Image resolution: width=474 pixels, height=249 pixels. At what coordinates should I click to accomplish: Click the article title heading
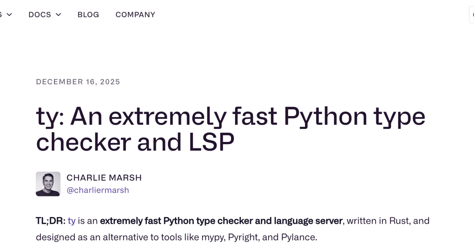pyautogui.click(x=231, y=128)
